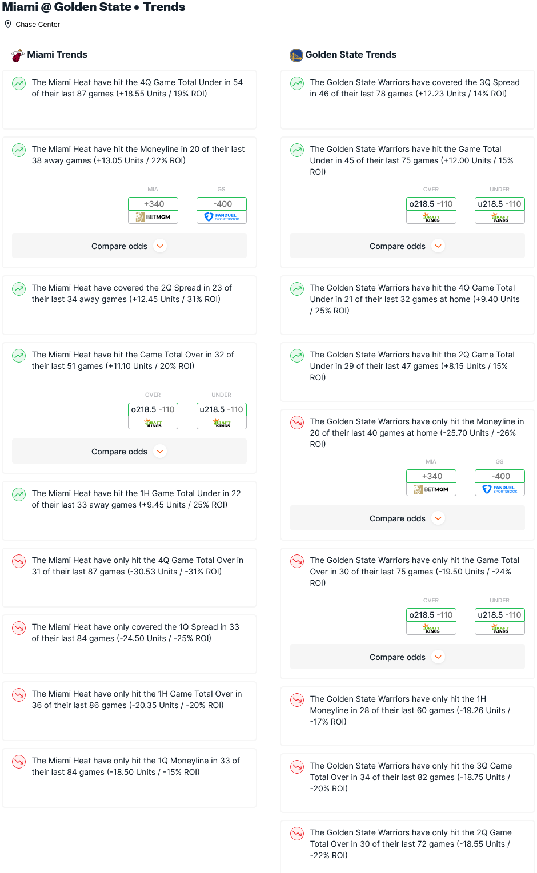Click the red trend-down icon beside Warriors 1H Moneyline trend

[x=297, y=700]
